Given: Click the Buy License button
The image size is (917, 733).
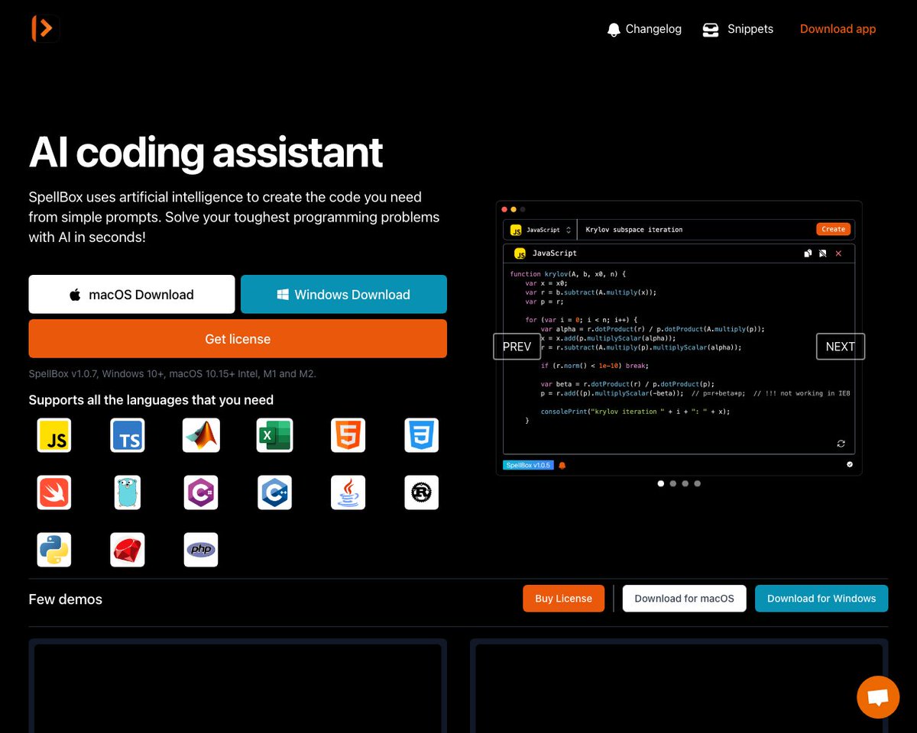Looking at the screenshot, I should [x=563, y=598].
